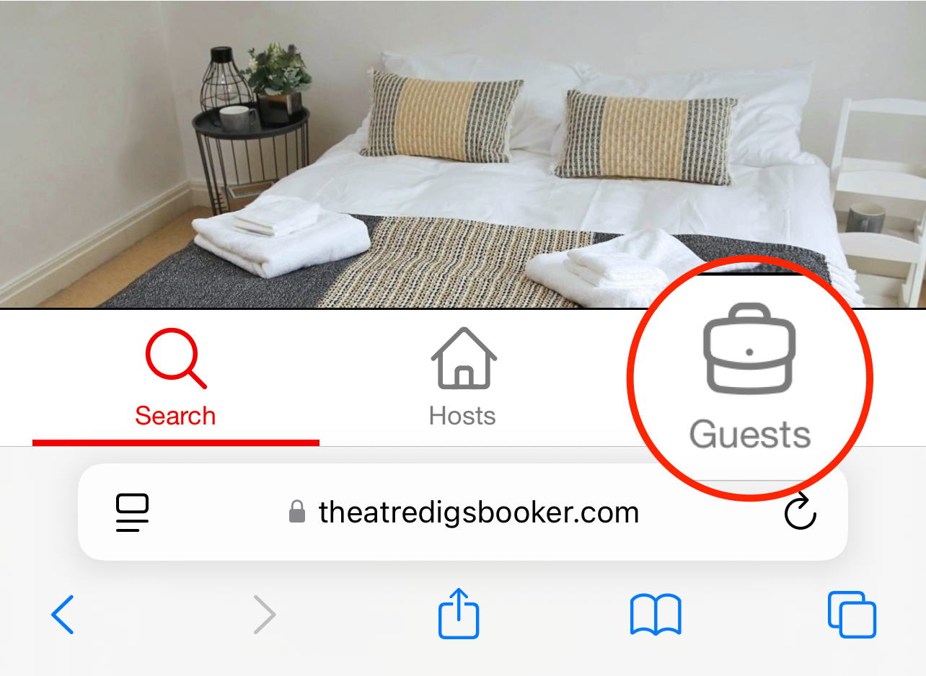Click the theatredigsbooker.com URL text
This screenshot has width=926, height=676.
[x=479, y=513]
